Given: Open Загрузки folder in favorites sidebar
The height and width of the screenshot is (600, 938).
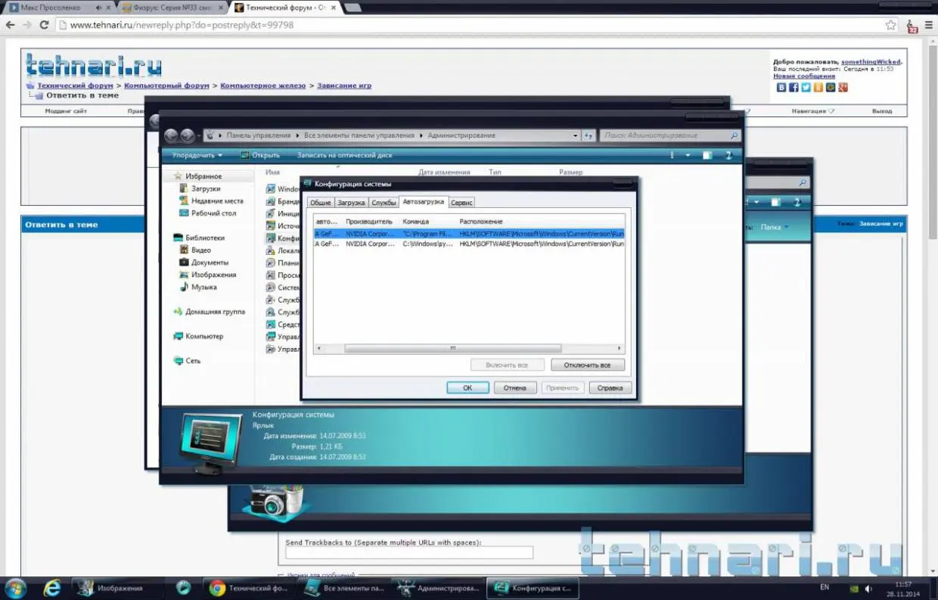Looking at the screenshot, I should pos(206,188).
